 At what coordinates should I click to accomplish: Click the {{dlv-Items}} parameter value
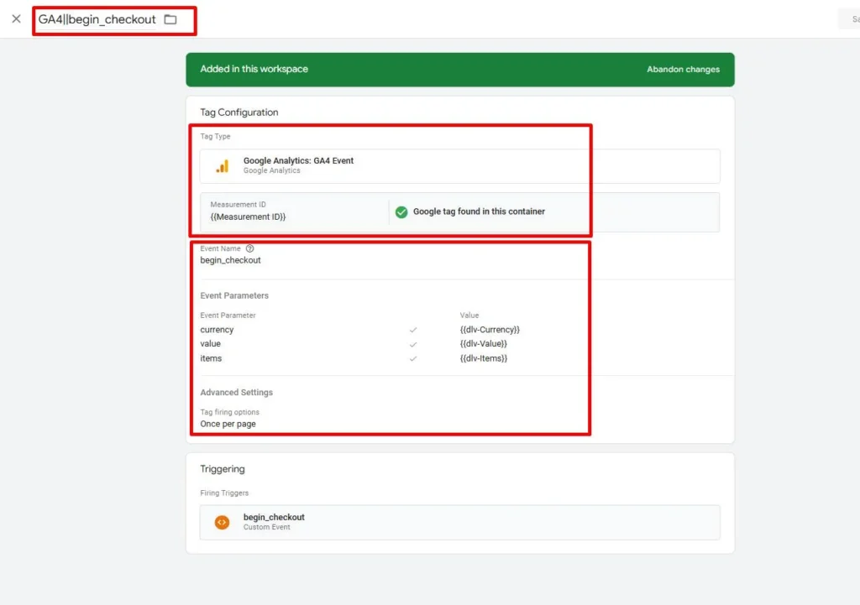[484, 358]
